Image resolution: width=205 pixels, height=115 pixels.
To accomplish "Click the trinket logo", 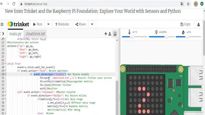I will point(18,24).
